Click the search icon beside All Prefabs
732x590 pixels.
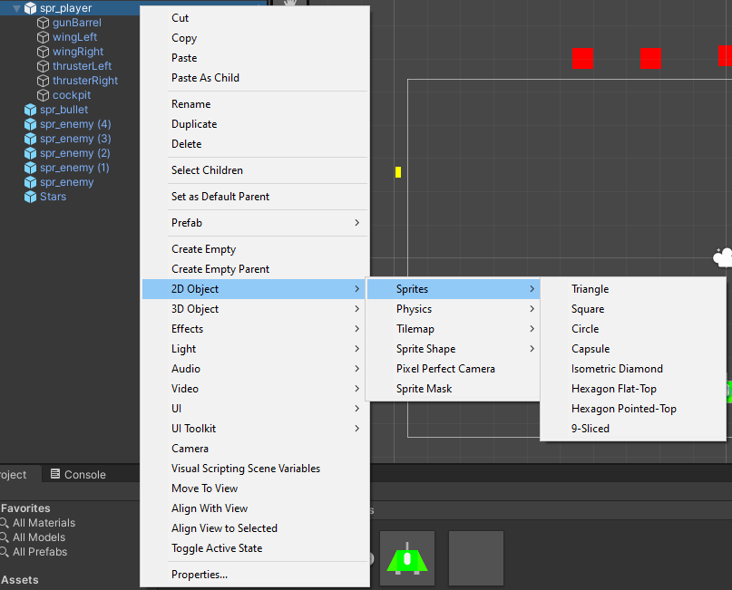[5, 552]
